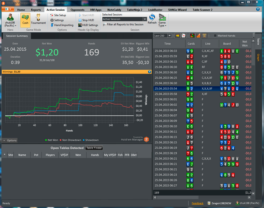264x208 pixels.
Task: Click the horizontal scrollbar left arrow
Action: coord(155,197)
